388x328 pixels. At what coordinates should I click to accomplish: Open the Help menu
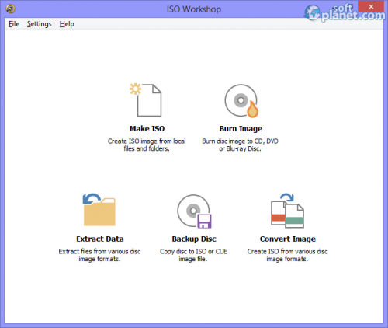coord(67,24)
